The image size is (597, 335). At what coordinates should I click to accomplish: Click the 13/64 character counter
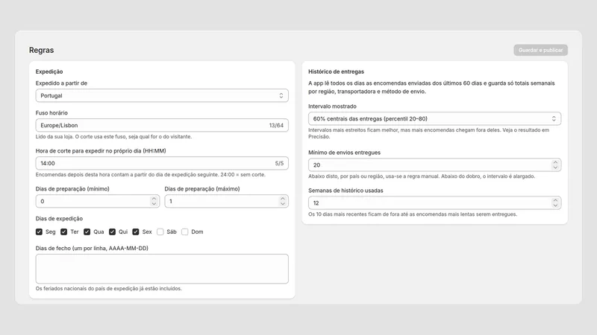click(276, 125)
